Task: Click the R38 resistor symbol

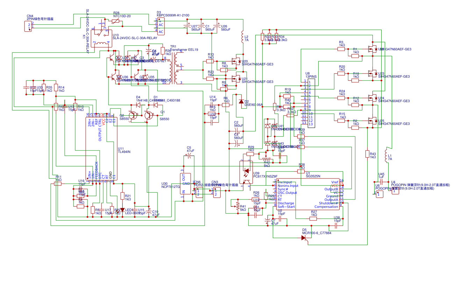Action: tap(301, 171)
